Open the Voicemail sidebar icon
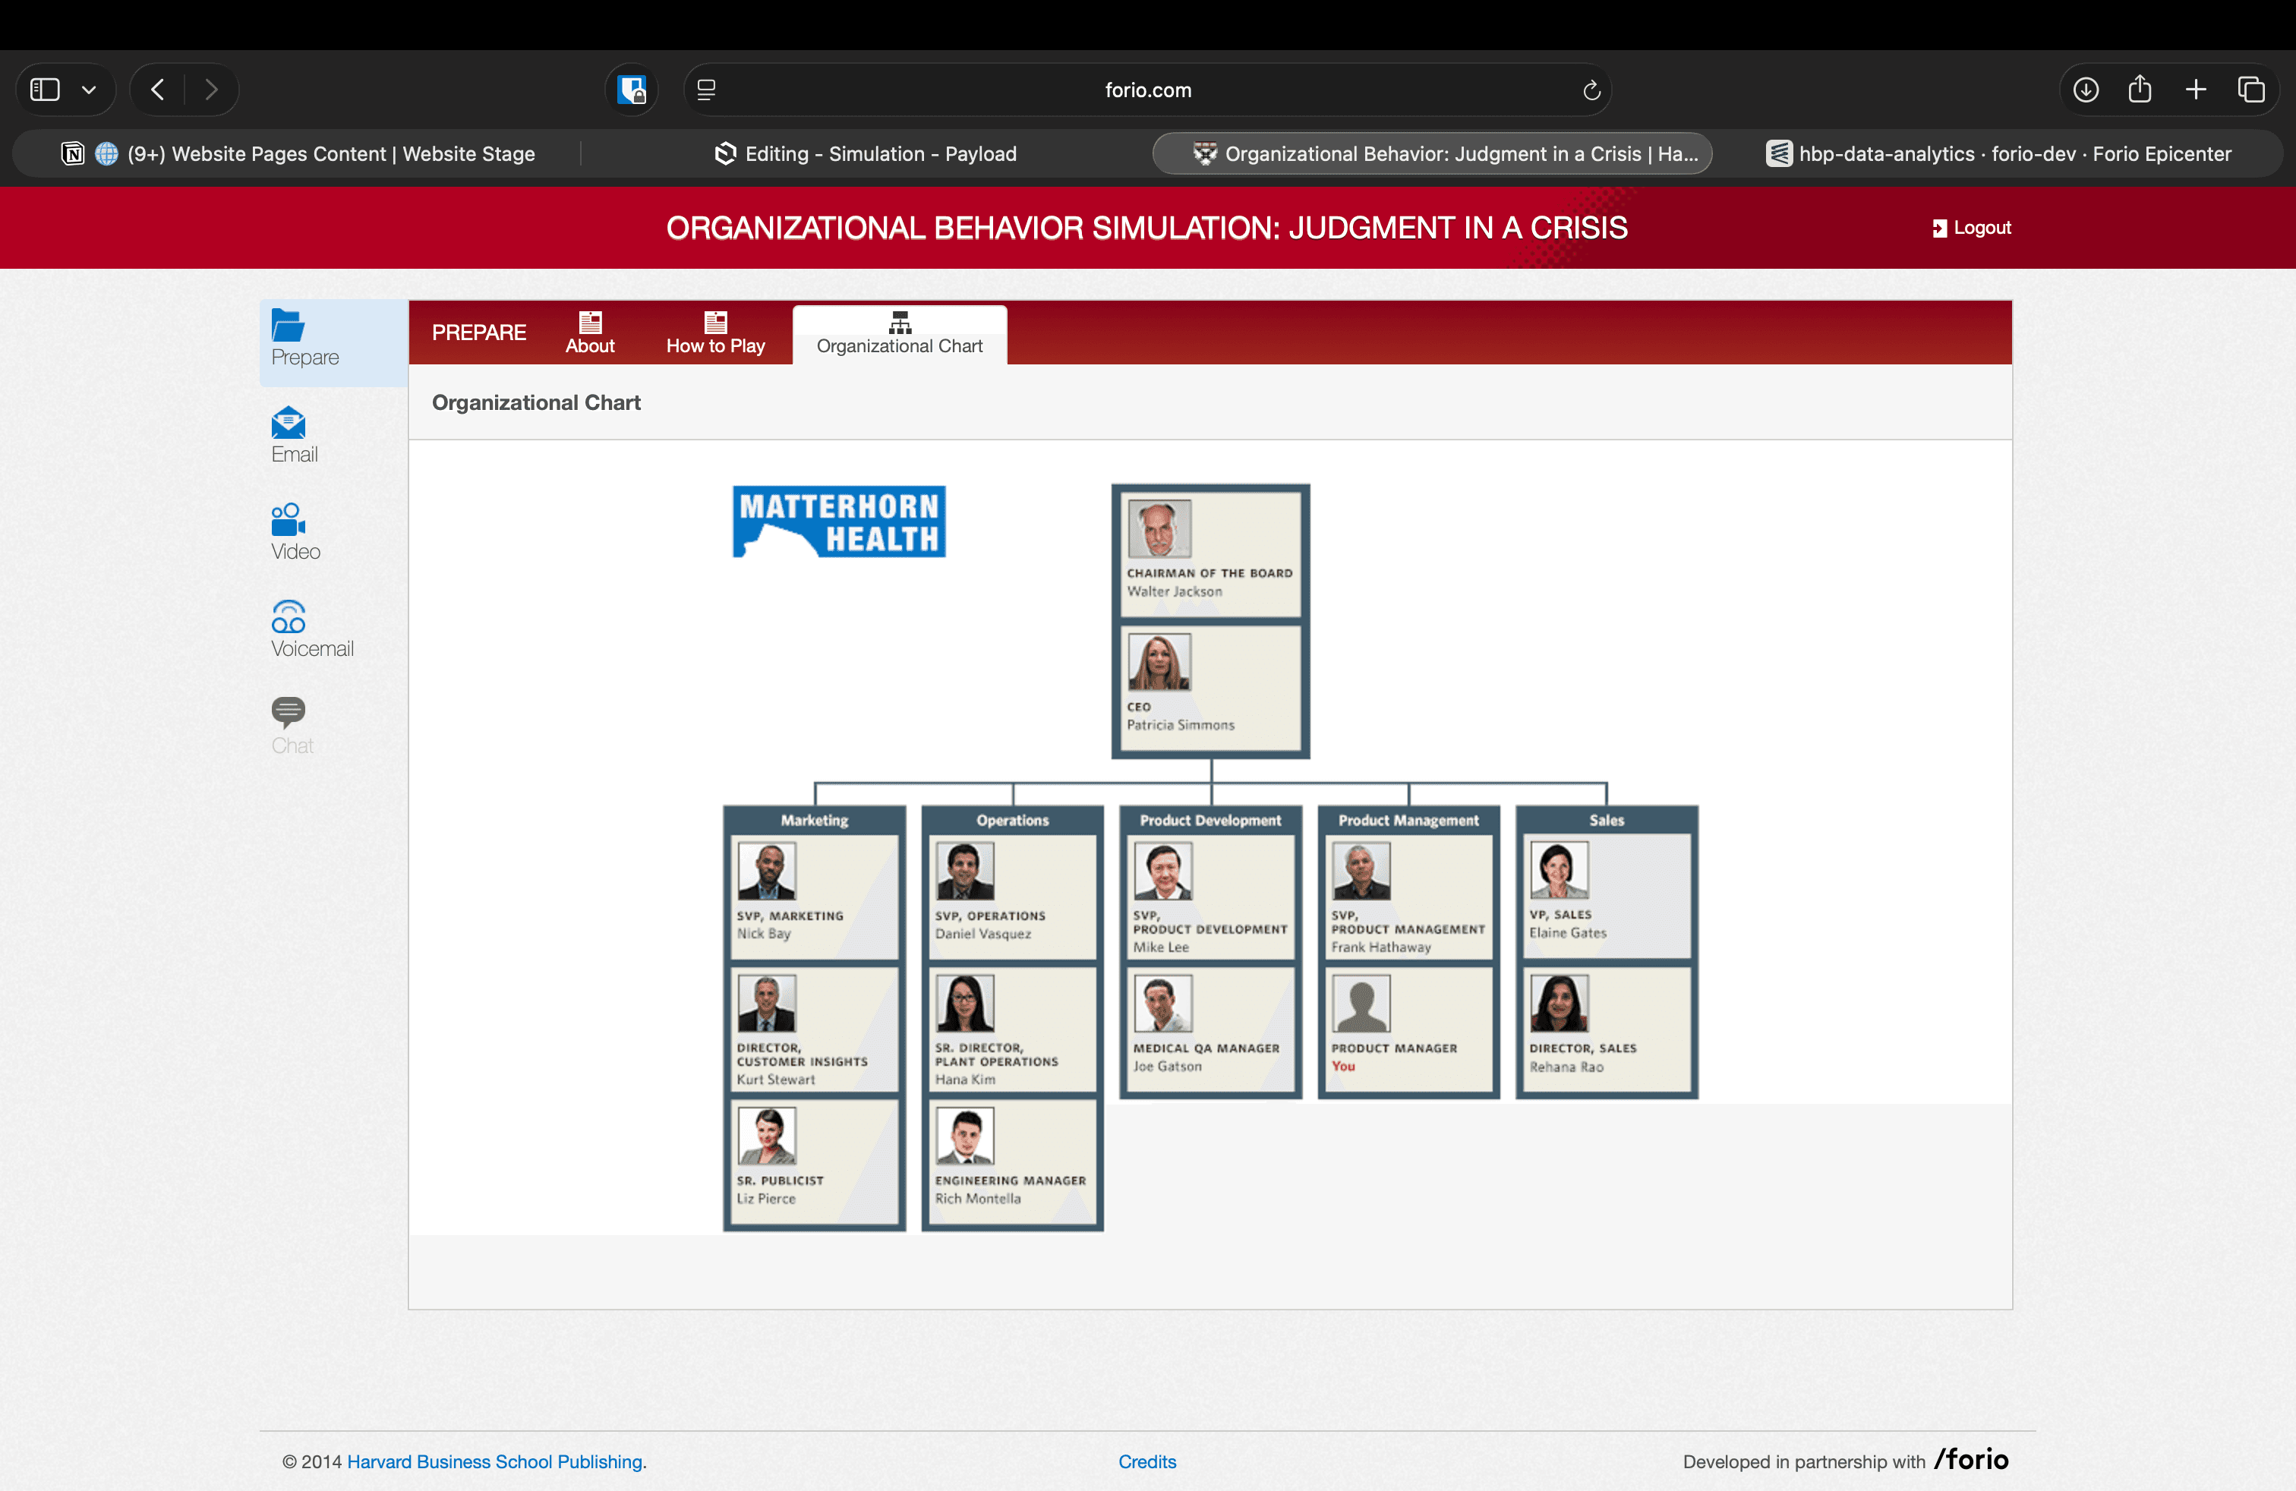 [289, 618]
